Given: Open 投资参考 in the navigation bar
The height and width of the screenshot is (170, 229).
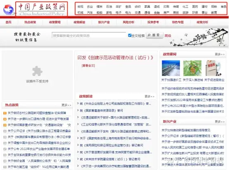Looking at the screenshot, I should 153,22.
